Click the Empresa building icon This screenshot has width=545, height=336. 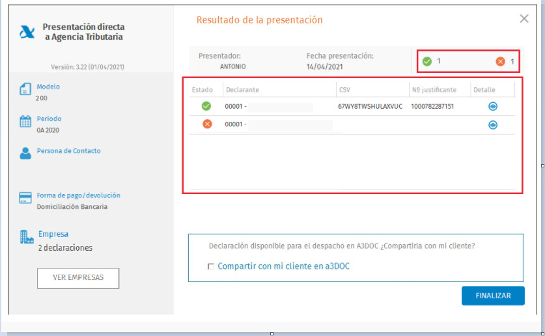point(27,237)
